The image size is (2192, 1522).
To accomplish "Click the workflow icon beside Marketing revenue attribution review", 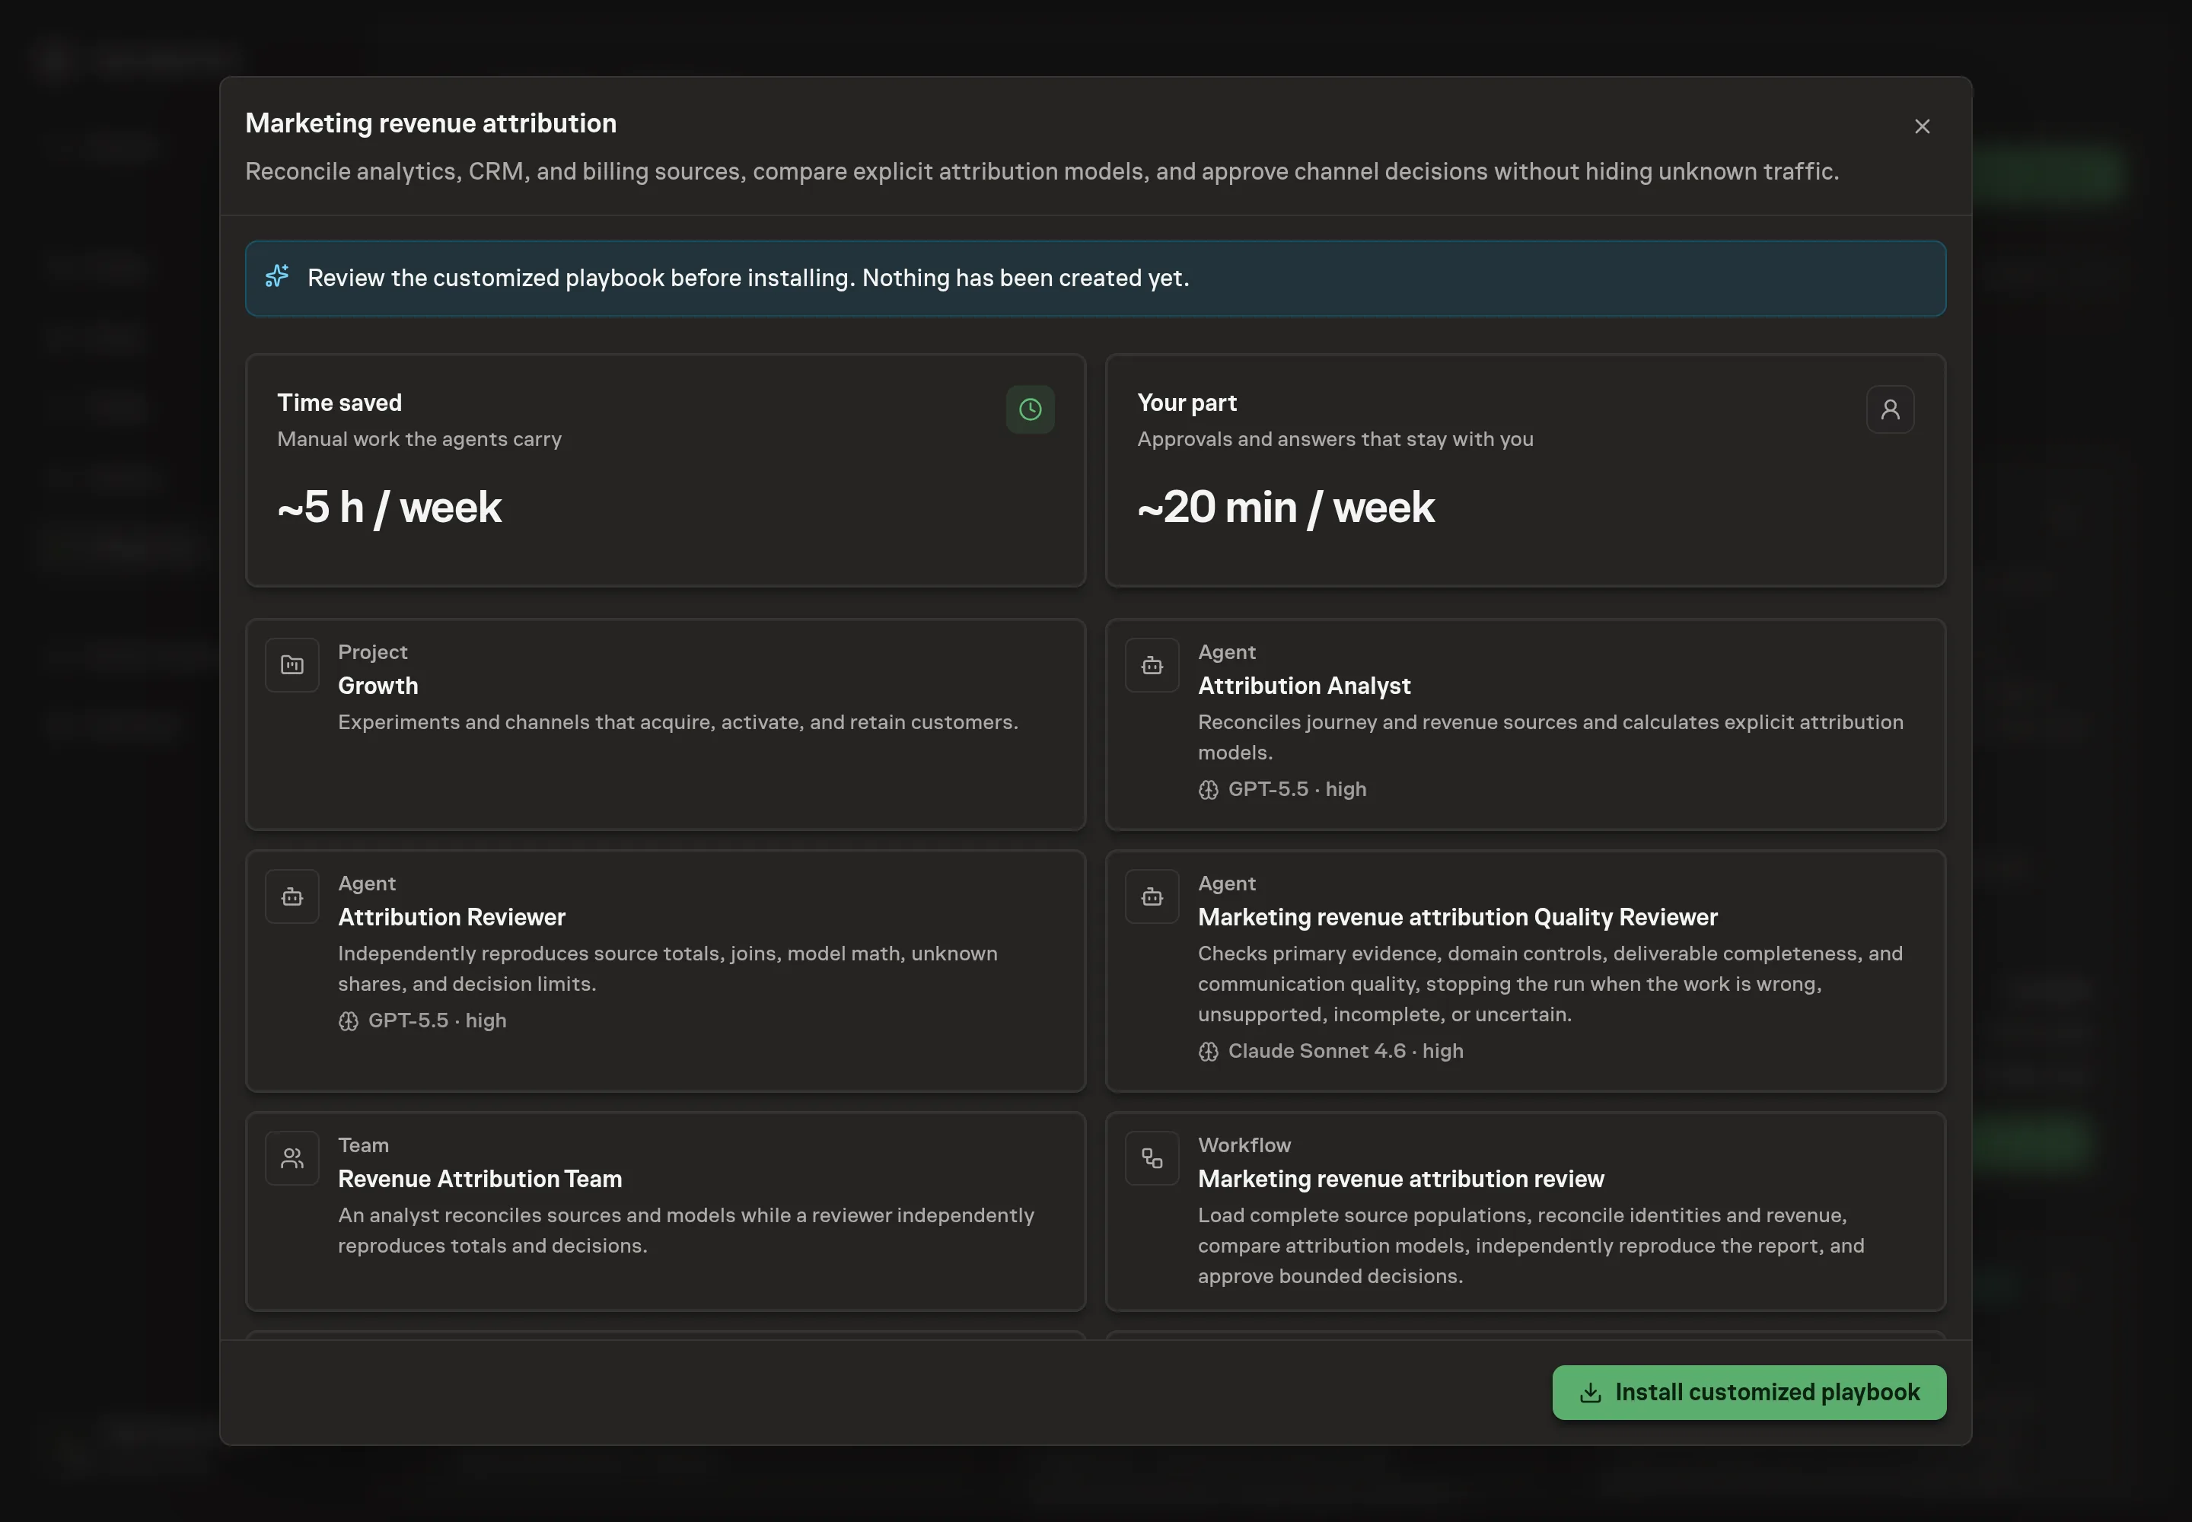I will (x=1152, y=1157).
